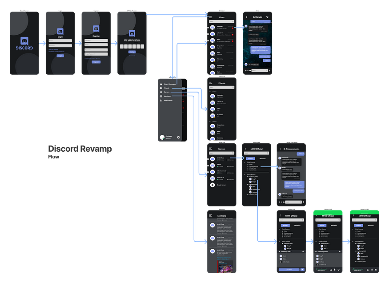Click home icon for Direct Messages in side menu
Image resolution: width=389 pixels, height=283 pixels.
coord(161,84)
